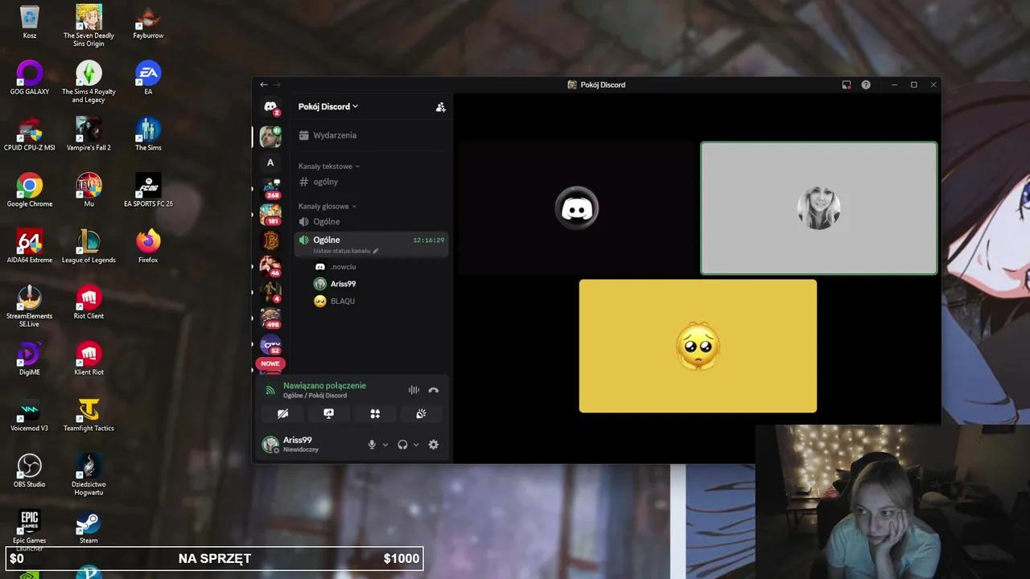Select the server with 181 badge
The height and width of the screenshot is (579, 1030).
pyautogui.click(x=270, y=215)
